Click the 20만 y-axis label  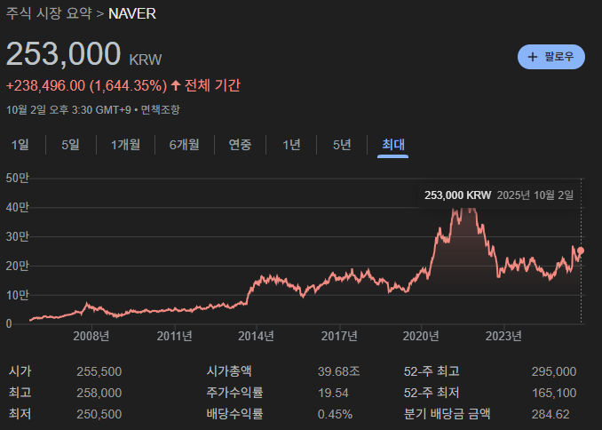(18, 266)
